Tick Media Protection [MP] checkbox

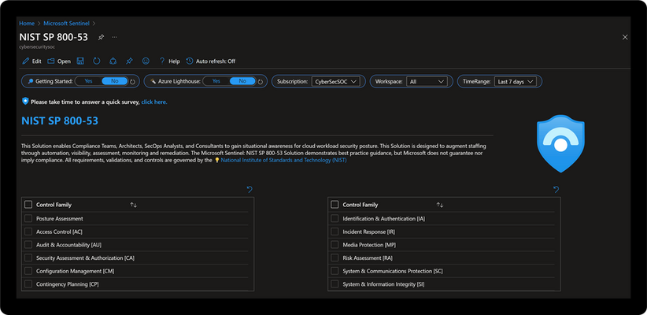[x=335, y=245]
